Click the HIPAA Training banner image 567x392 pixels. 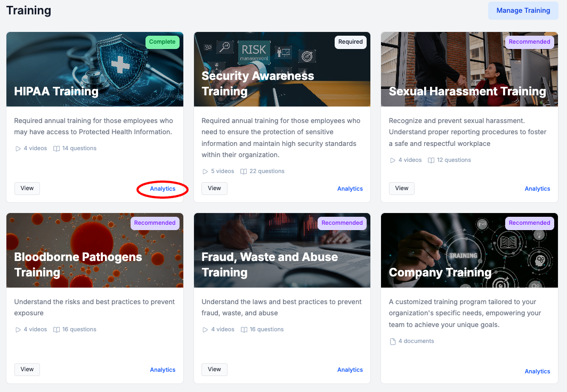[x=95, y=69]
